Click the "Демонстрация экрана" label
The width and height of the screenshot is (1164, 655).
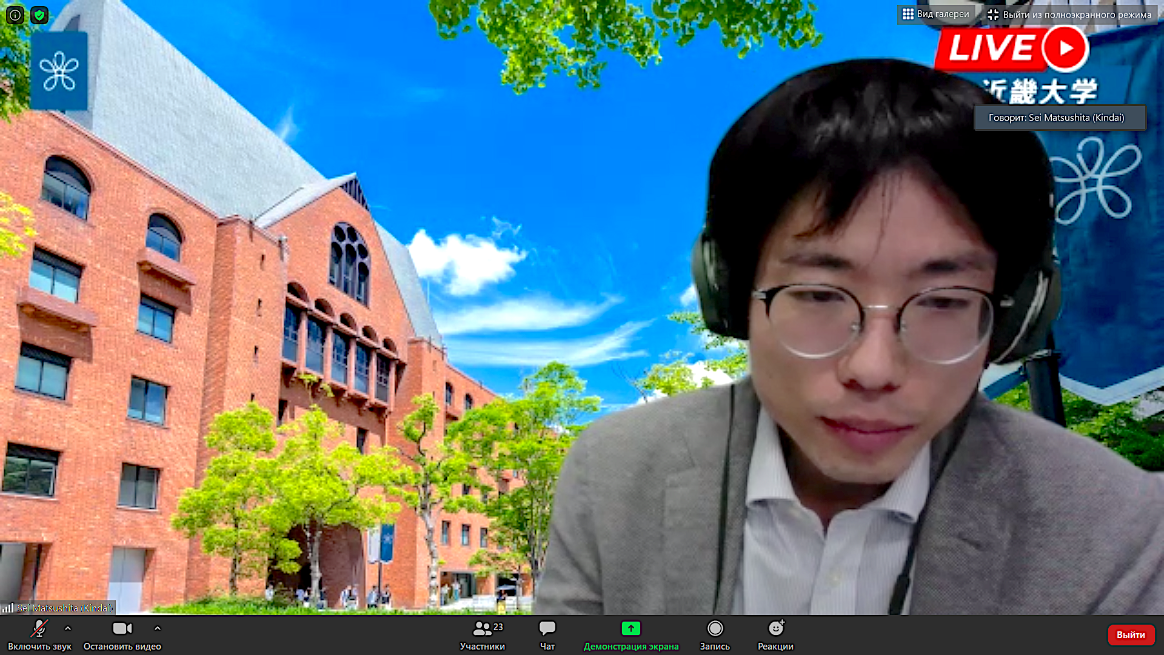(630, 647)
